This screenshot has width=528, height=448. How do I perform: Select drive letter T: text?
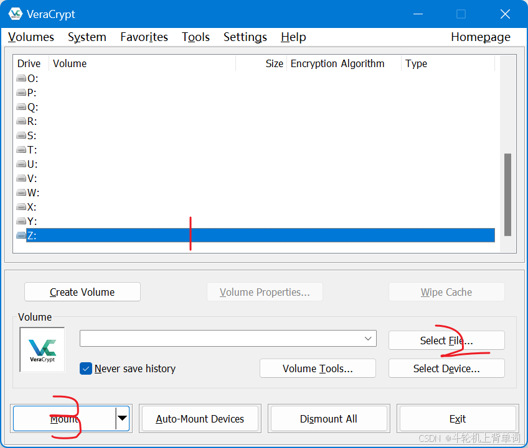pyautogui.click(x=32, y=150)
